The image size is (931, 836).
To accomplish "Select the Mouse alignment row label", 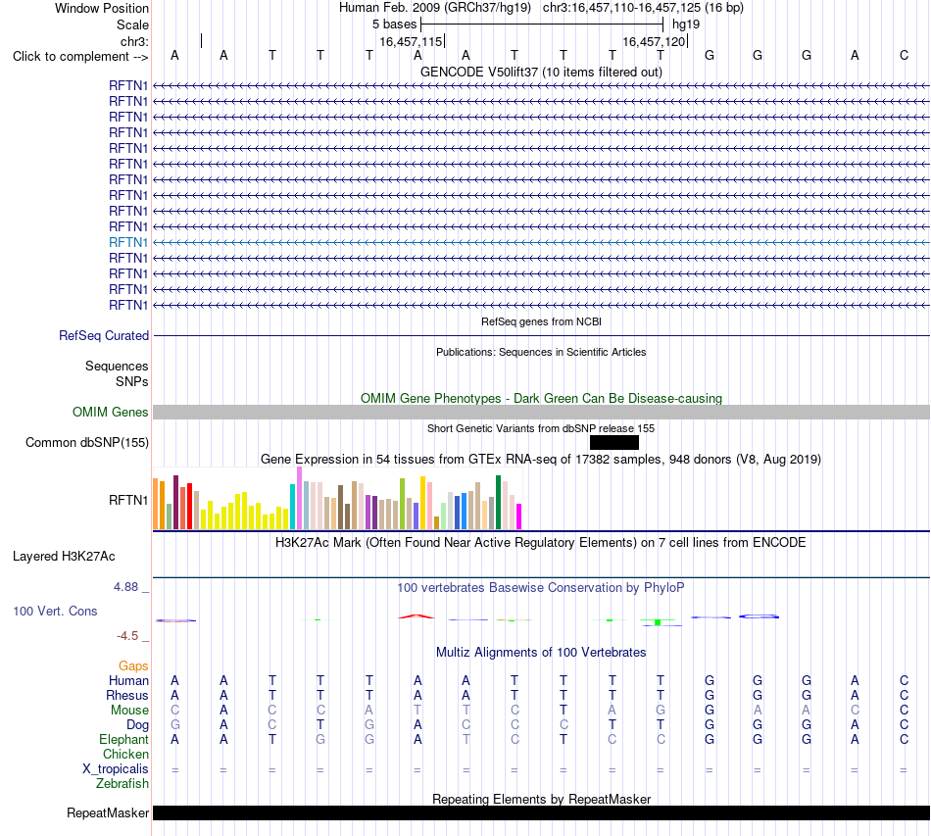I will point(130,711).
